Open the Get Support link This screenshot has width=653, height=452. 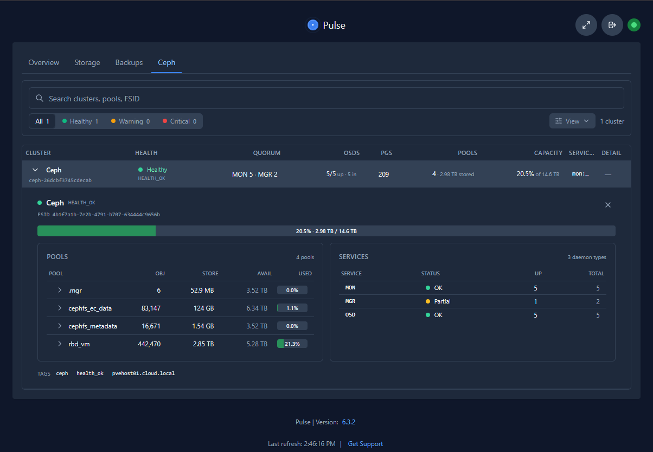(366, 444)
